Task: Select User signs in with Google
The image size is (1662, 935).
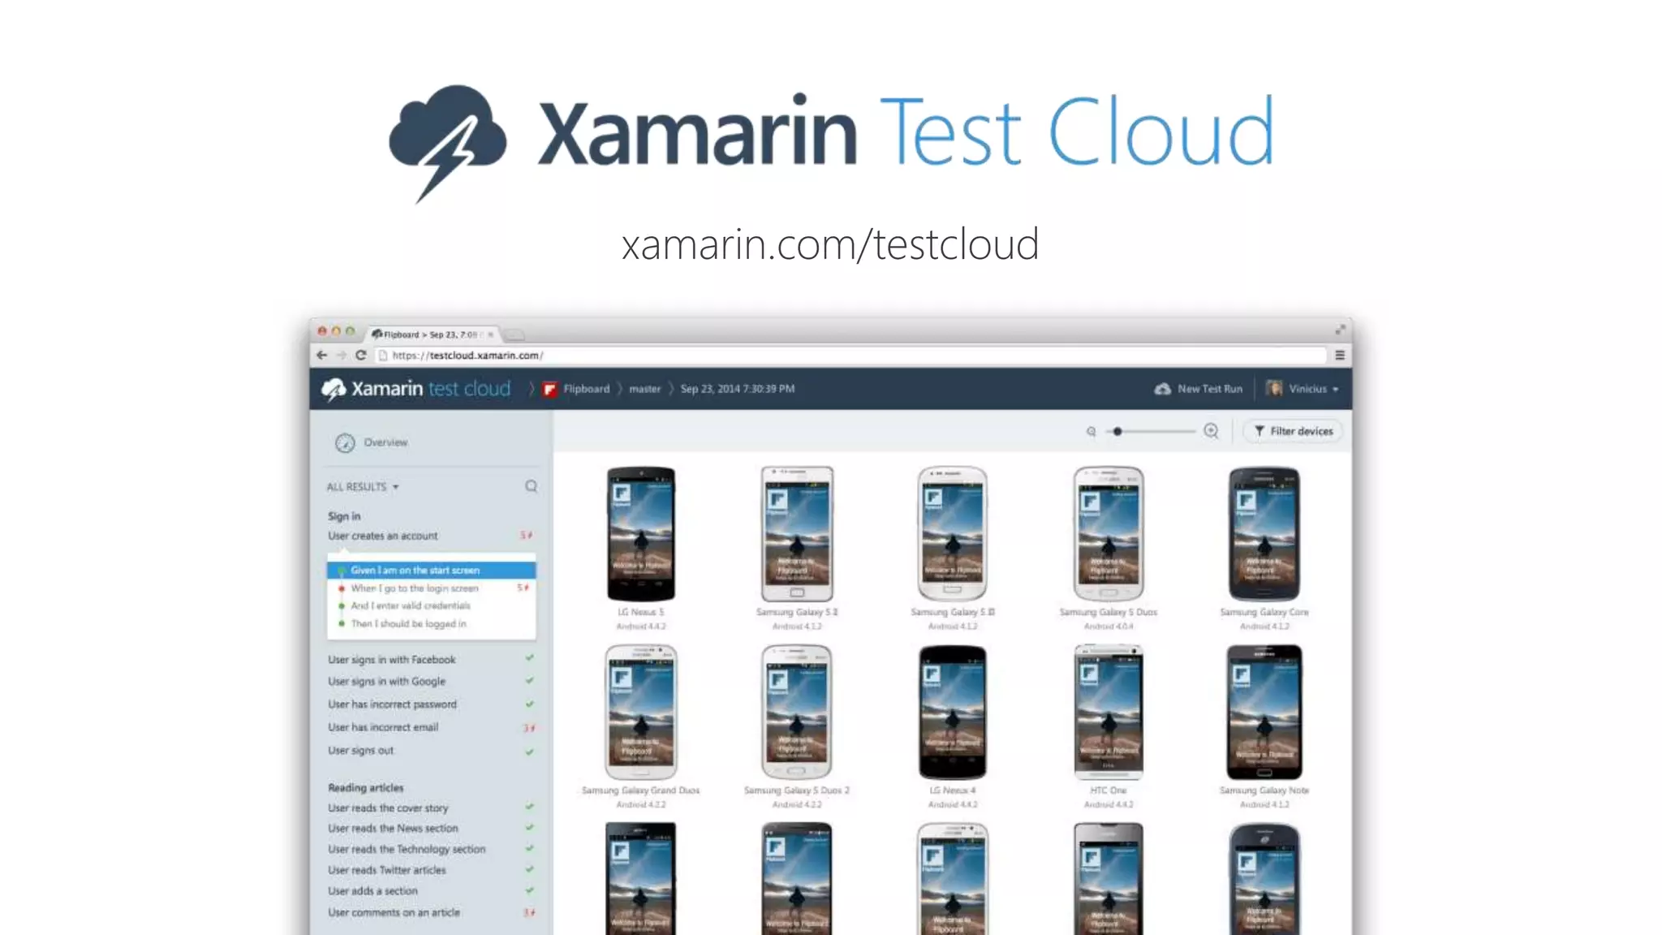Action: click(x=386, y=682)
